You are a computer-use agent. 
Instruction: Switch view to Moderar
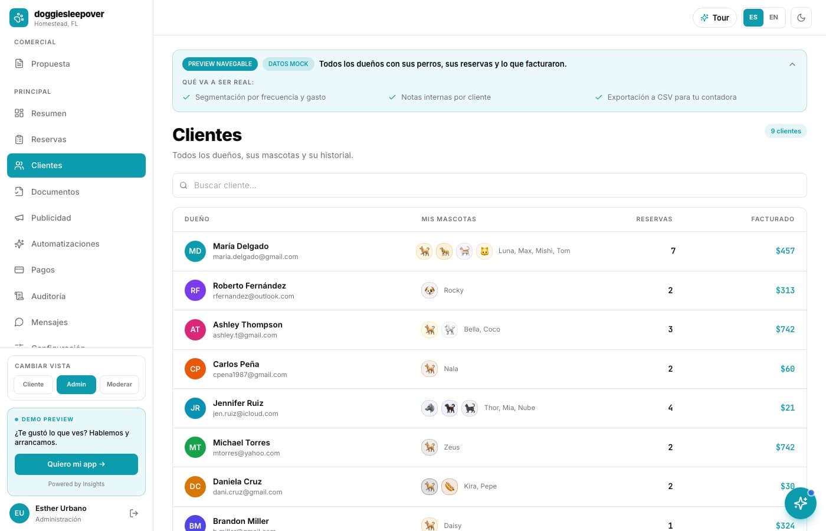pos(119,384)
